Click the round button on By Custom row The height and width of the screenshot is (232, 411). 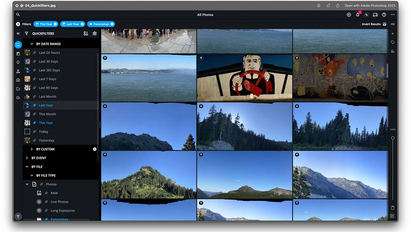point(94,149)
